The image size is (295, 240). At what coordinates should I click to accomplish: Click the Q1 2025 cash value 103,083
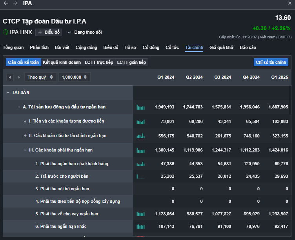280,121
